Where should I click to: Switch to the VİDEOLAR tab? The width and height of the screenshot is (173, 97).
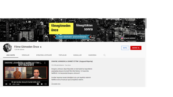26,55
